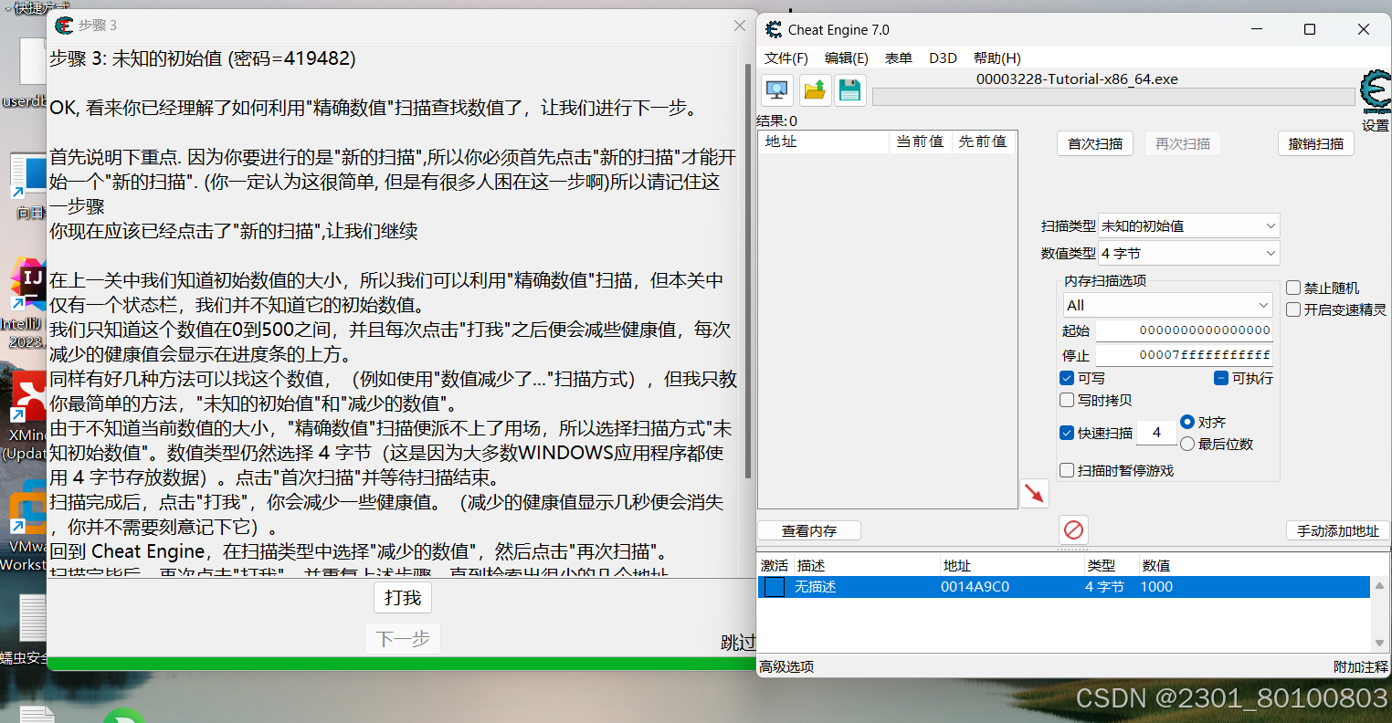
Task: Toggle the 禁止随机 checkbox
Action: (x=1293, y=288)
